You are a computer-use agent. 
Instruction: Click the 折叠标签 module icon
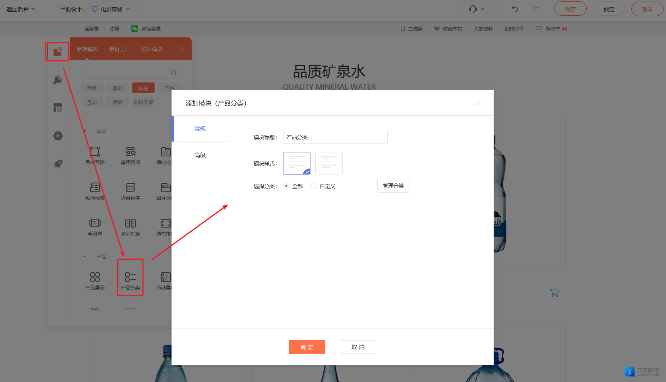[130, 188]
